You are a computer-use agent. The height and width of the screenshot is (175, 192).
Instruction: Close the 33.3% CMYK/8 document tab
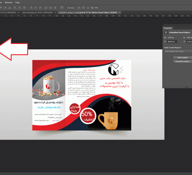click(19, 13)
